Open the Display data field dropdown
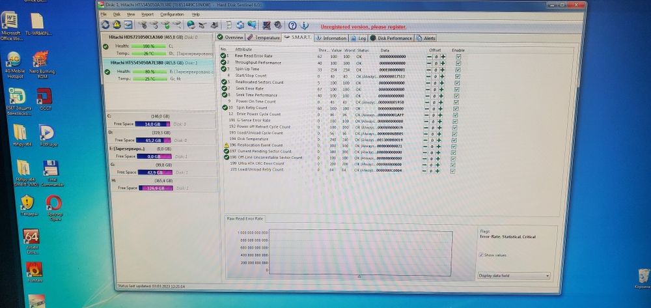This screenshot has width=651, height=308. [514, 275]
